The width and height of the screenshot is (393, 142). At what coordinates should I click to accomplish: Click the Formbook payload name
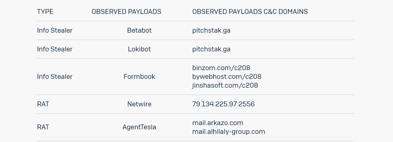coord(139,77)
